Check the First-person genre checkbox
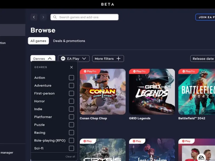This screenshot has width=215, height=161. [x=71, y=93]
